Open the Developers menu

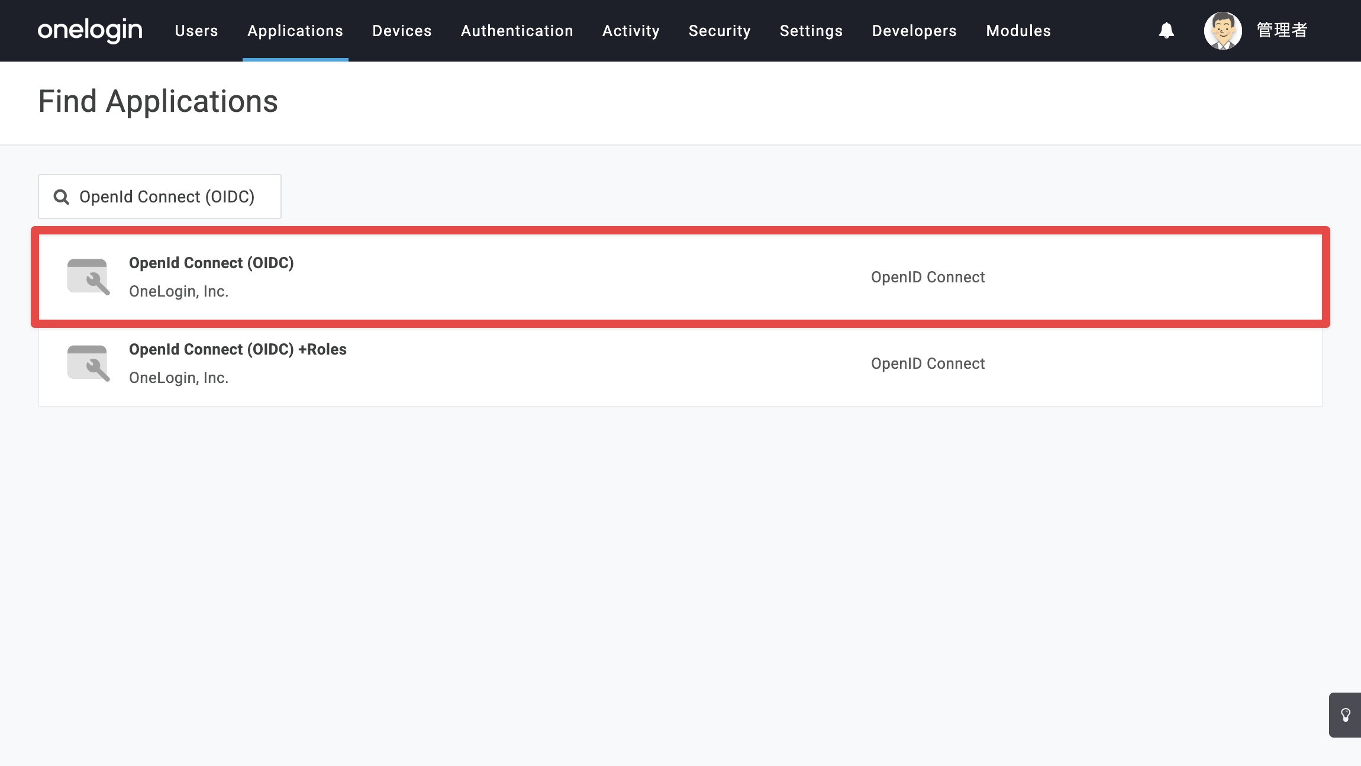[x=914, y=31]
